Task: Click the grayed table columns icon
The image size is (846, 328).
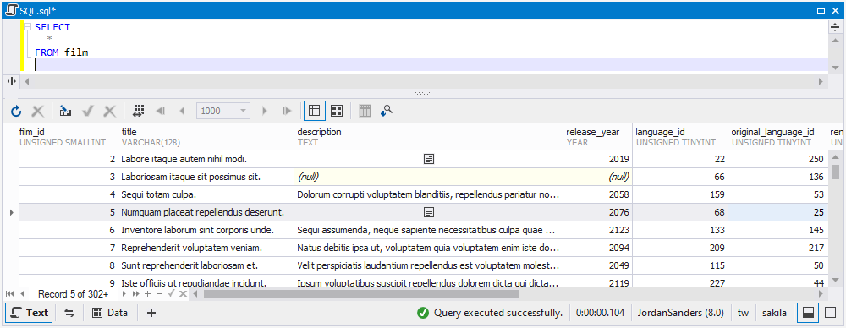Action: click(365, 111)
